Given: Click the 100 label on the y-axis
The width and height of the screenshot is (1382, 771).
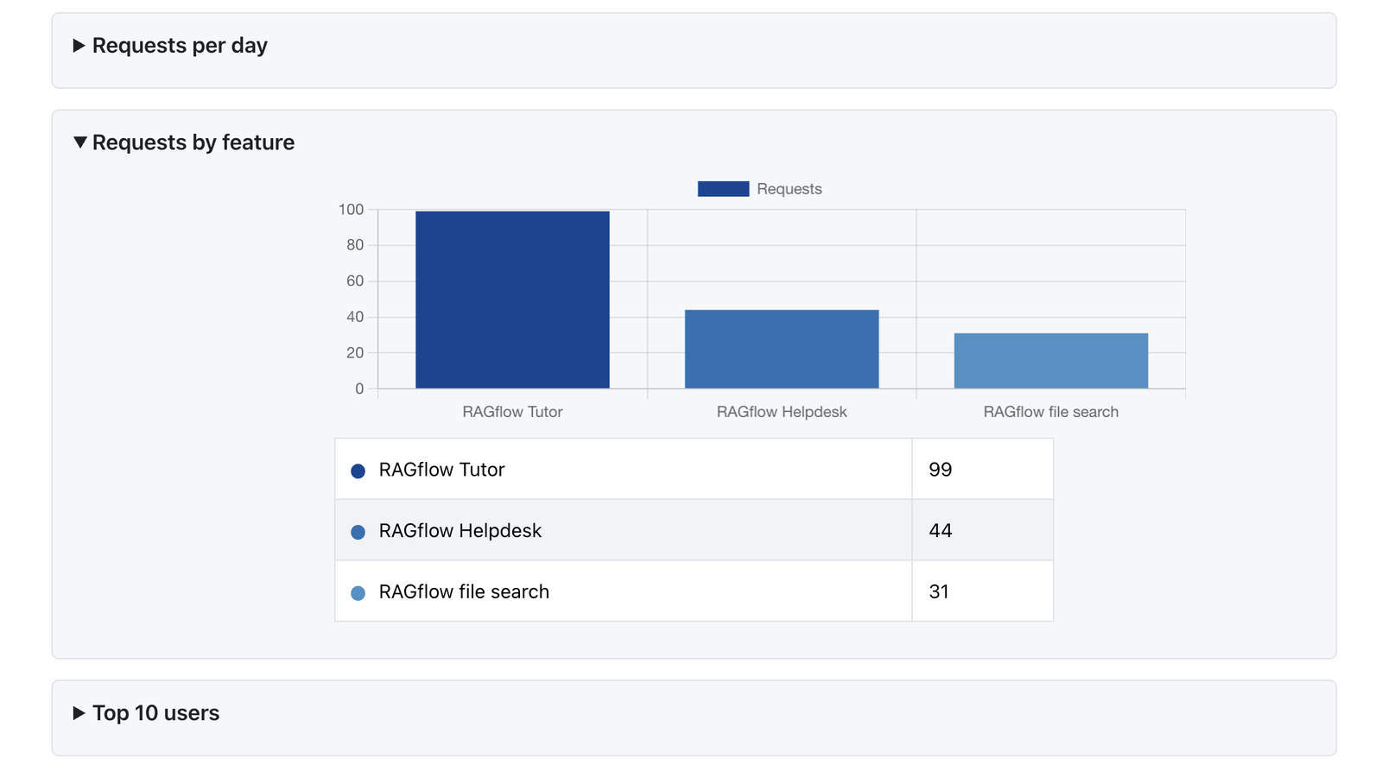Looking at the screenshot, I should [352, 210].
